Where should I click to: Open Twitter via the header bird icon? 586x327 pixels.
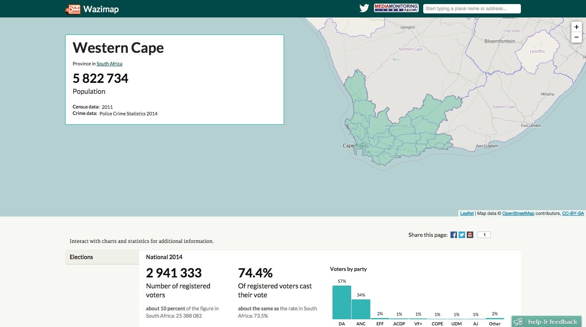click(x=363, y=8)
